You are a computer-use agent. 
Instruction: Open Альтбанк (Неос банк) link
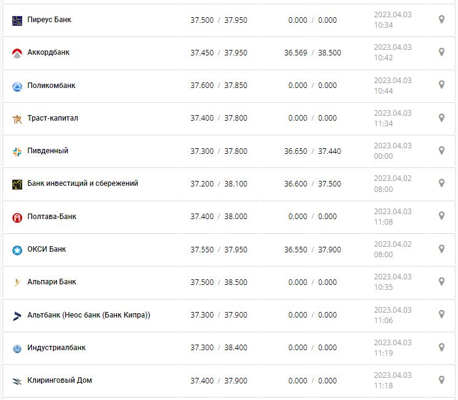(89, 315)
